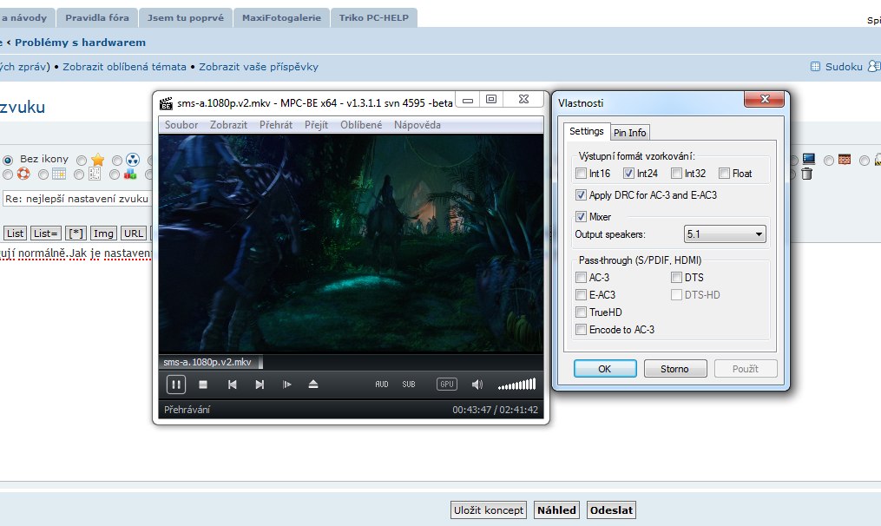This screenshot has width=881, height=526.
Task: Open the Pravidla fóra forum tab
Action: point(97,17)
